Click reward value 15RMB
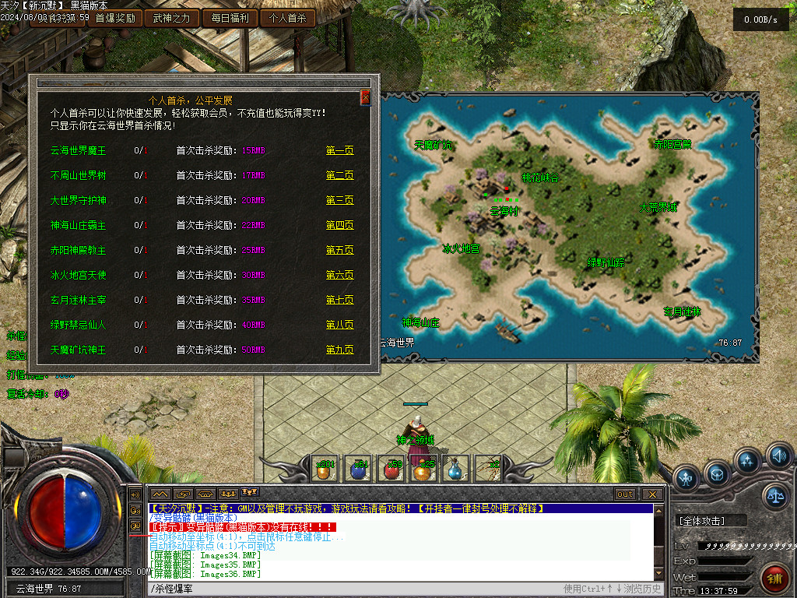Image resolution: width=797 pixels, height=598 pixels. tap(253, 150)
